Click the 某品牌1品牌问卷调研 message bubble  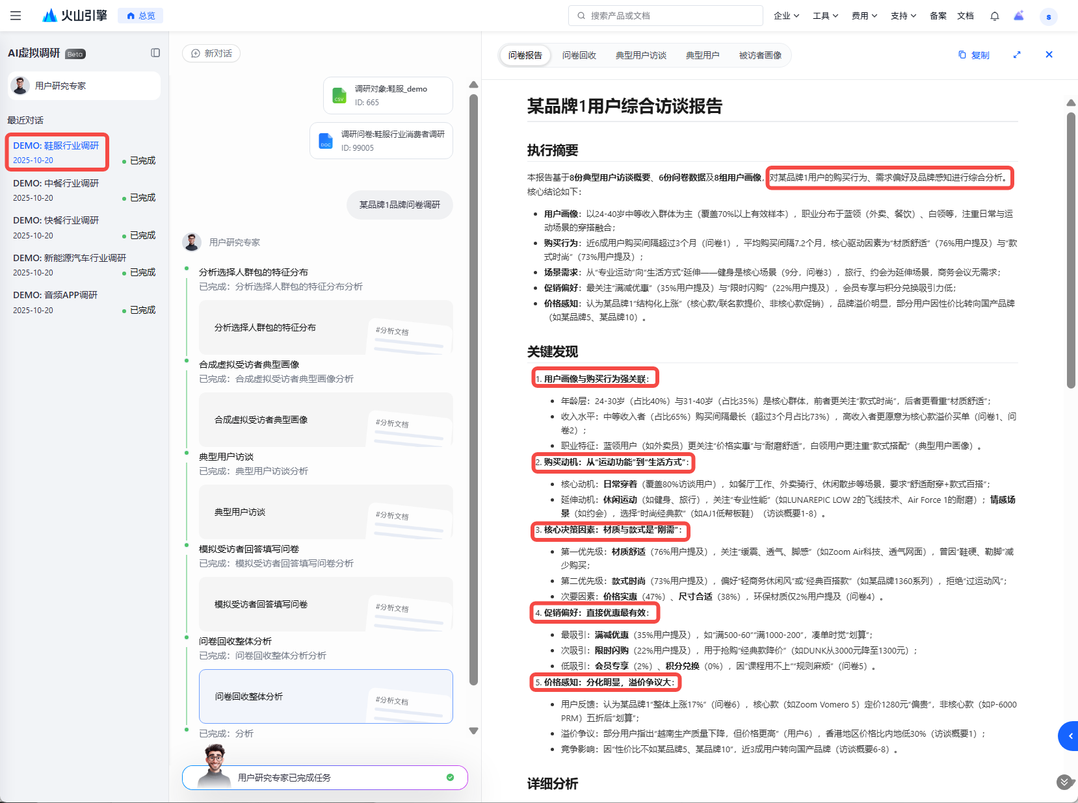pos(400,205)
